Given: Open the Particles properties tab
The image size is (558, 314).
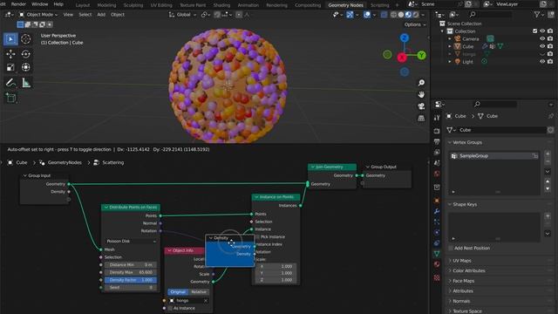Looking at the screenshot, I should [437, 222].
